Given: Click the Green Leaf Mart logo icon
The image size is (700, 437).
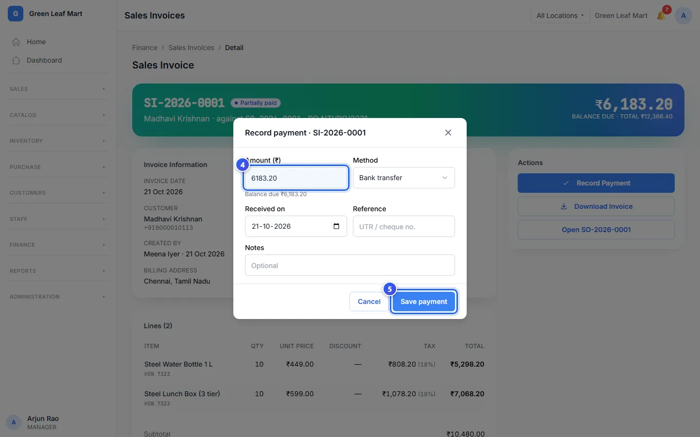Looking at the screenshot, I should (16, 14).
